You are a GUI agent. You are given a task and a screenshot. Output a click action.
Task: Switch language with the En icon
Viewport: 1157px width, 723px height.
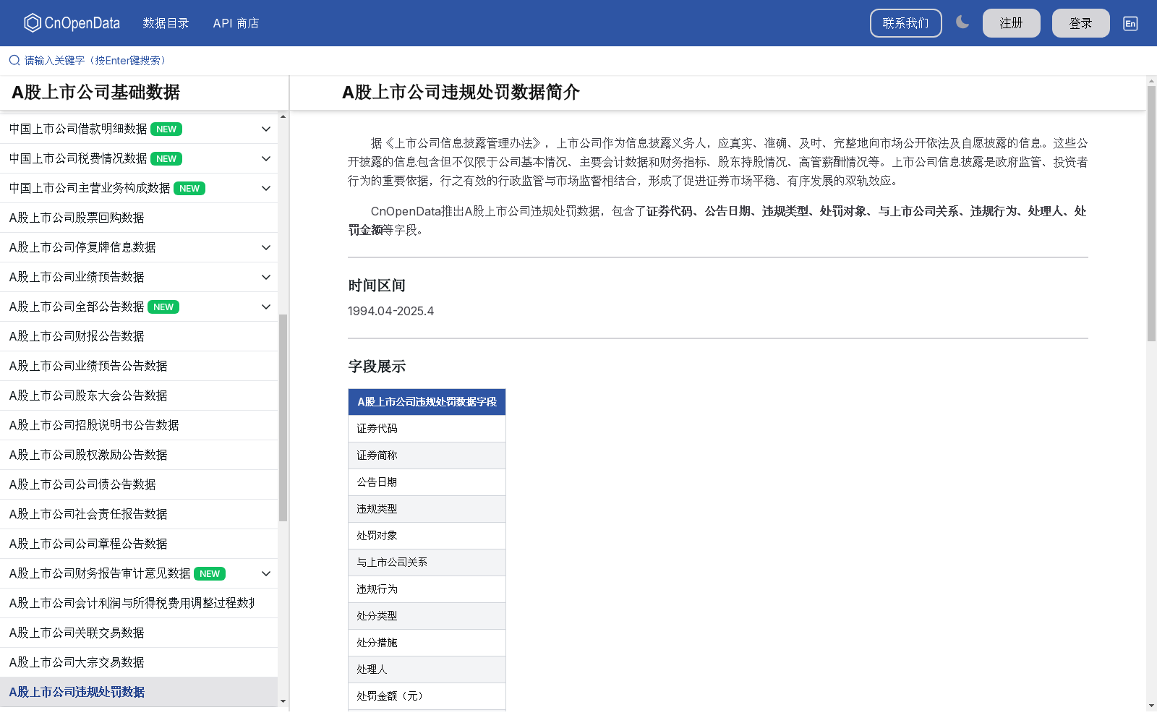coord(1130,23)
